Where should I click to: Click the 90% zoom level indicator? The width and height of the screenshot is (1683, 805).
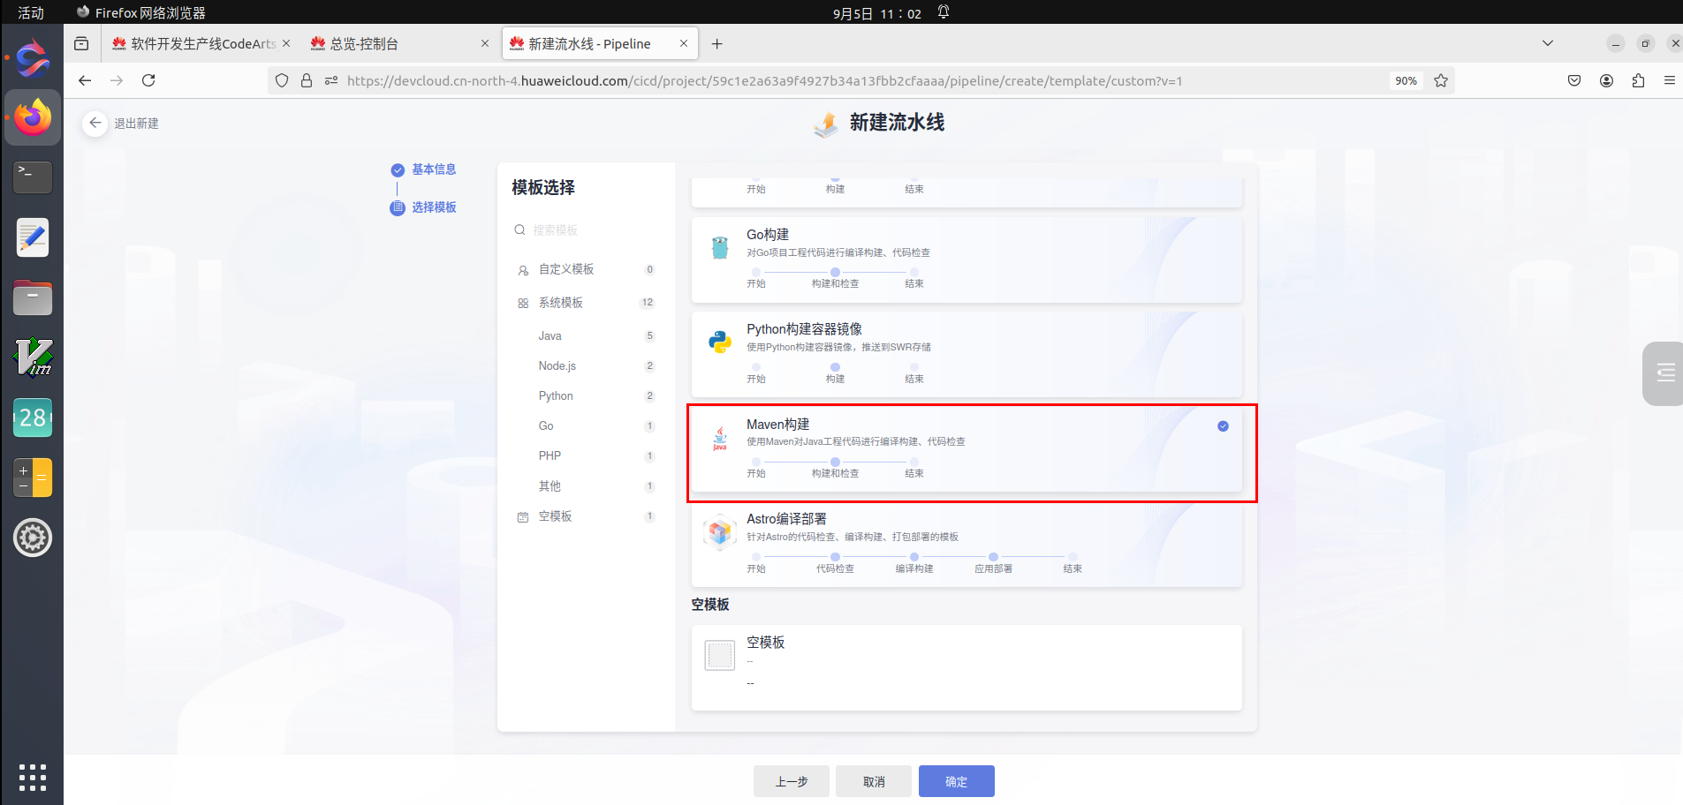[x=1406, y=80]
